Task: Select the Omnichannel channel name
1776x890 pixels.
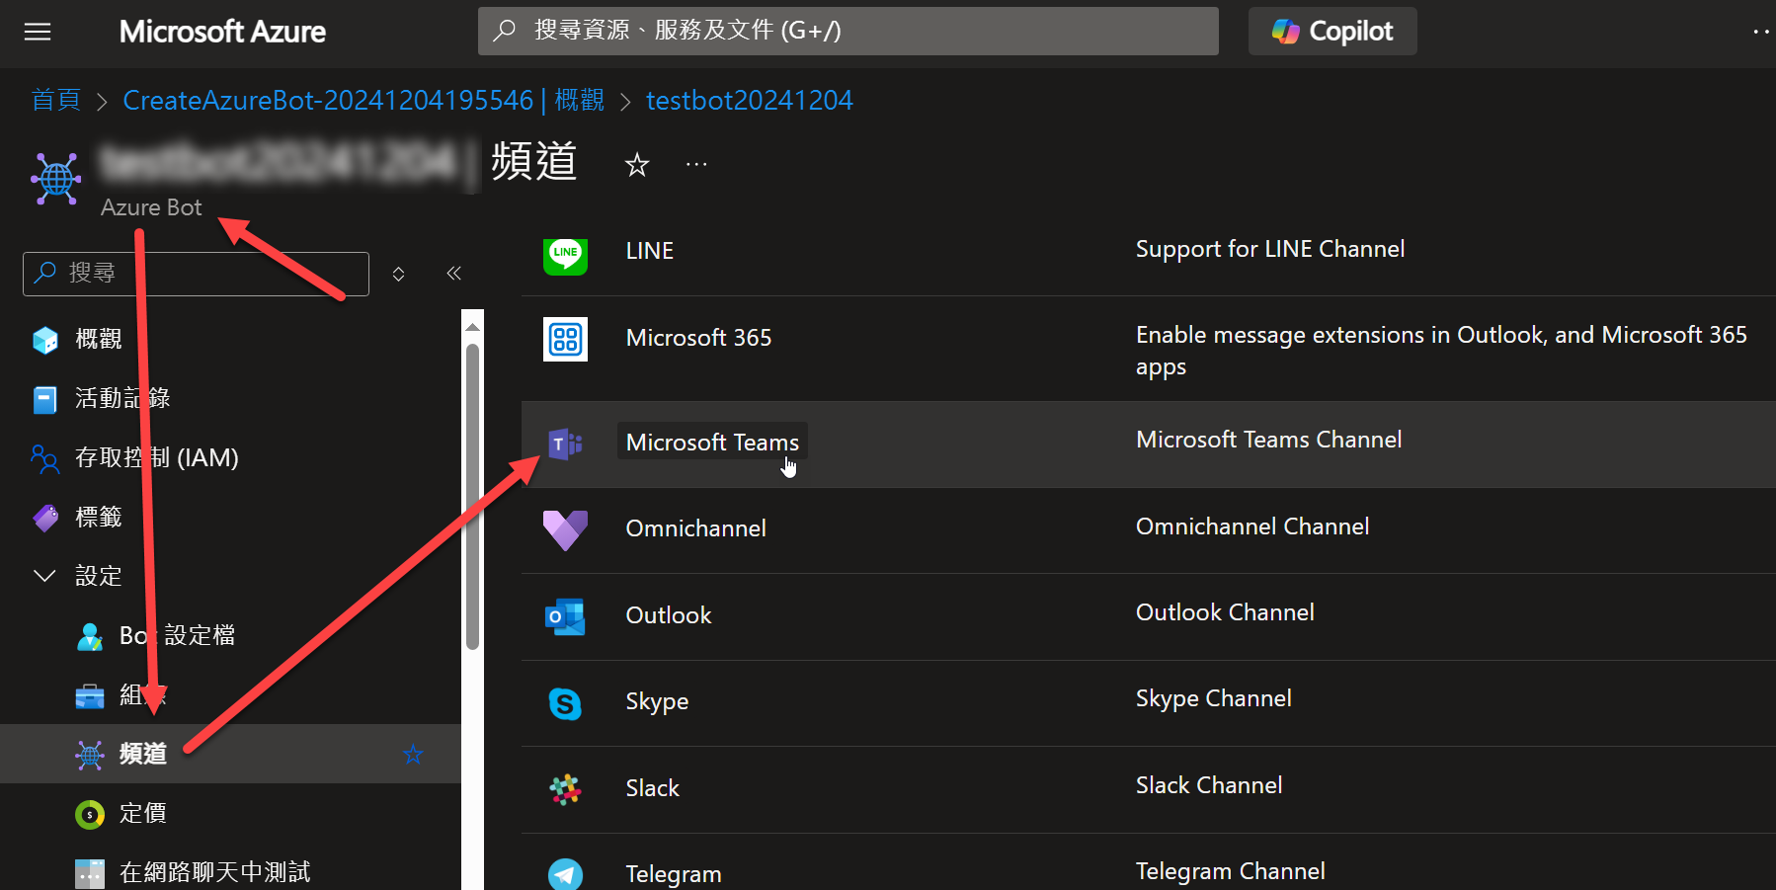Action: click(x=695, y=528)
